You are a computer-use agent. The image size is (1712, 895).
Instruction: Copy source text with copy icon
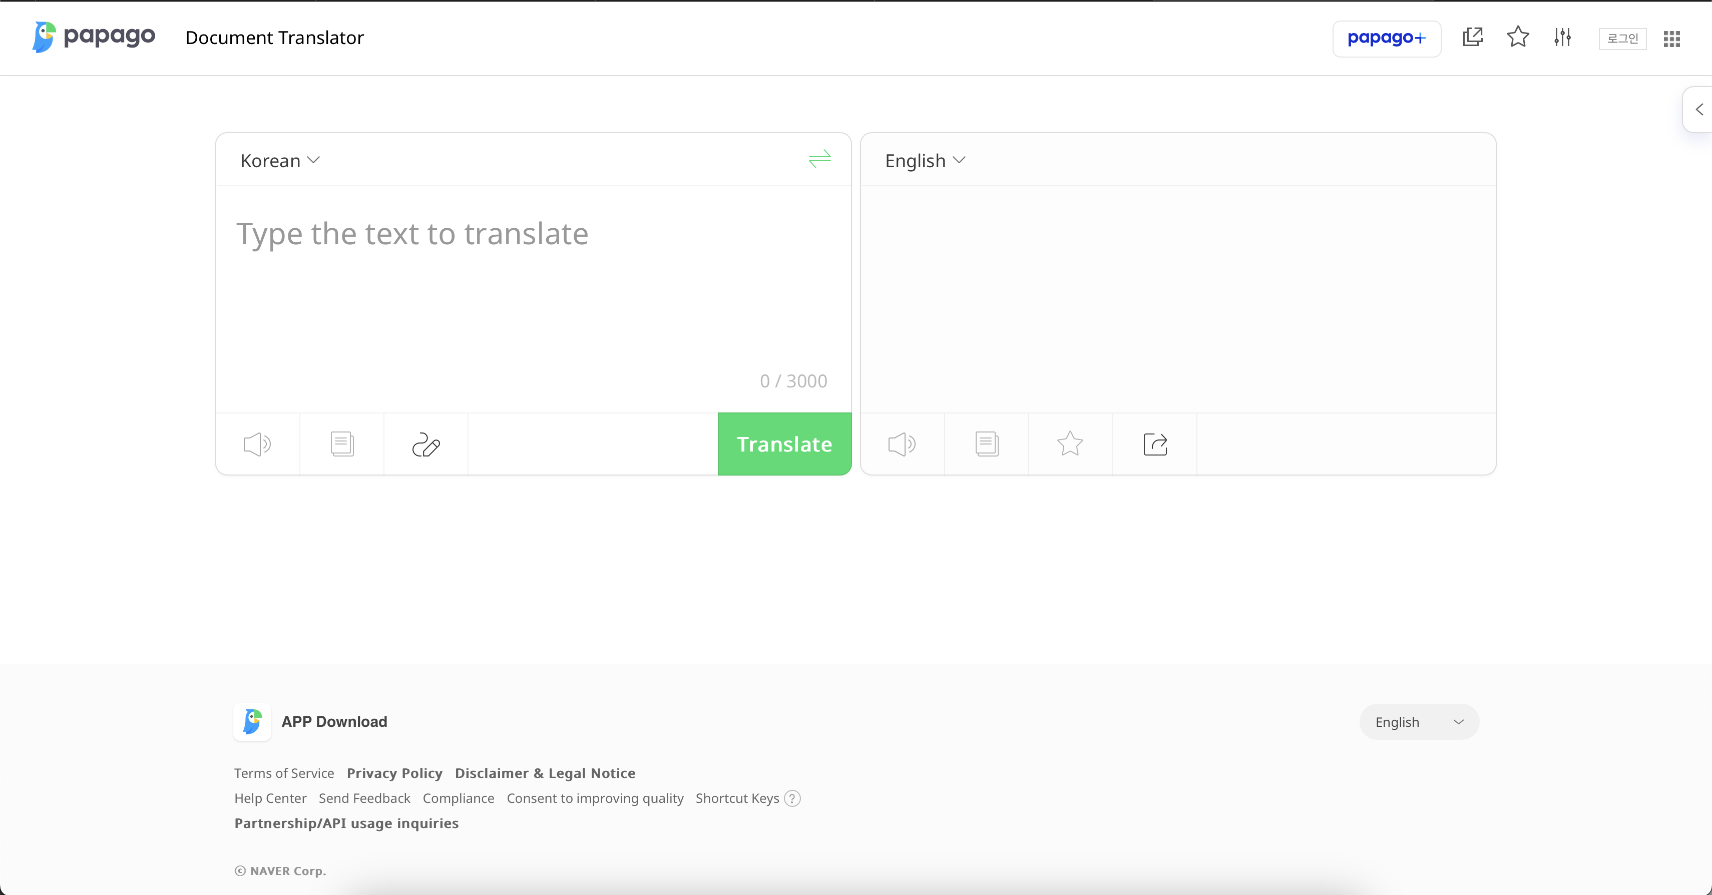341,444
